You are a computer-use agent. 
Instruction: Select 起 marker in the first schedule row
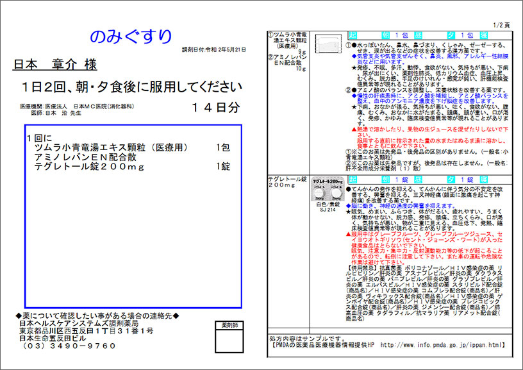point(353,35)
